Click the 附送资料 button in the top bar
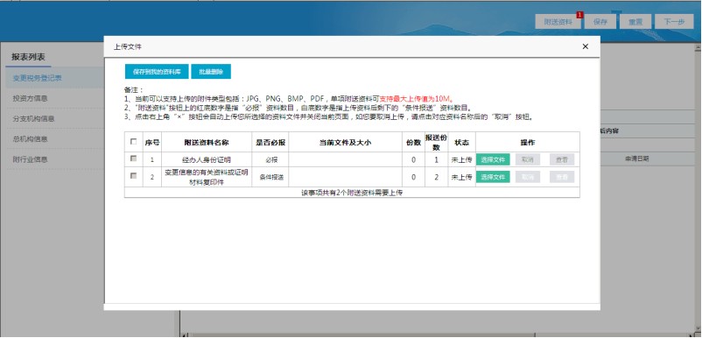The image size is (702, 338). pyautogui.click(x=558, y=22)
